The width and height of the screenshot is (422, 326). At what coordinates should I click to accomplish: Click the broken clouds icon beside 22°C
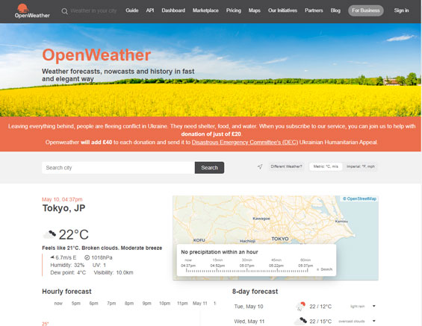[49, 234]
